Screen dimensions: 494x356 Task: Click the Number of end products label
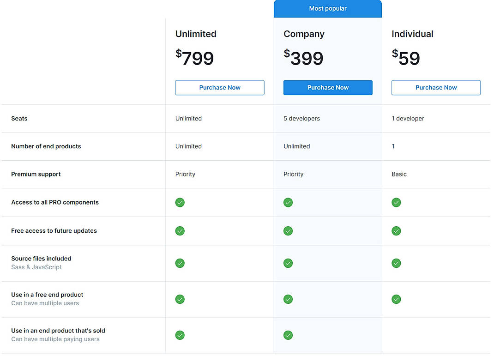tap(46, 146)
